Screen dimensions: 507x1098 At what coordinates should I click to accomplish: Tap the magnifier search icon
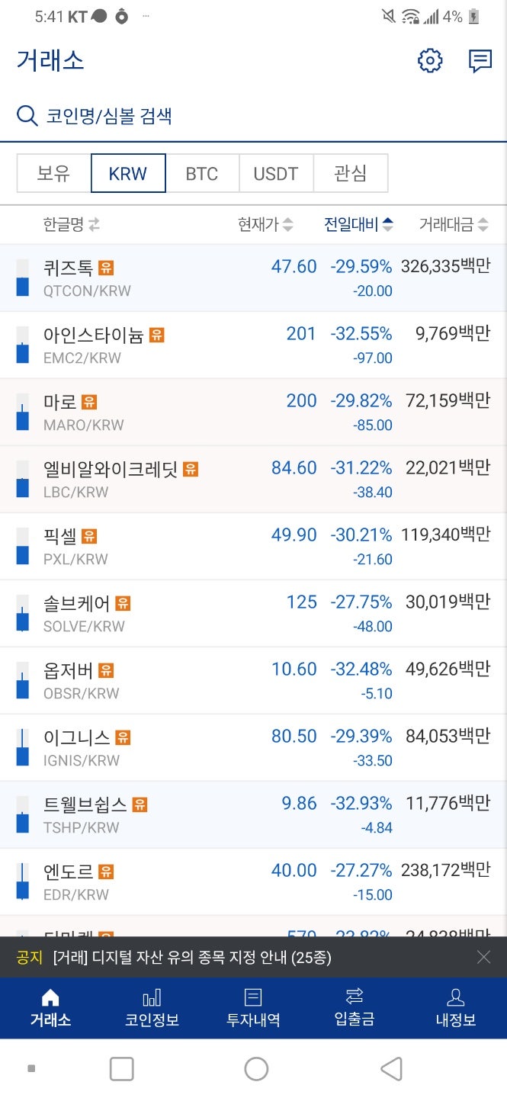click(x=28, y=116)
